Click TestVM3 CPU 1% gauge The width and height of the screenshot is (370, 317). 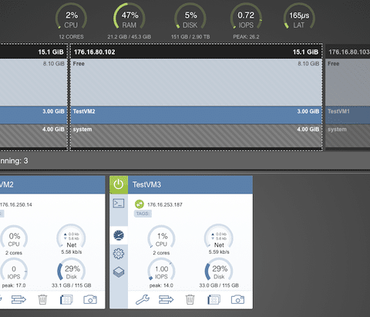[x=161, y=238]
